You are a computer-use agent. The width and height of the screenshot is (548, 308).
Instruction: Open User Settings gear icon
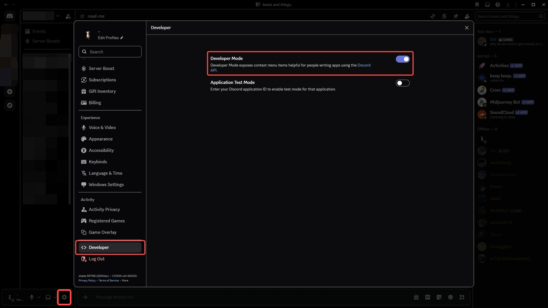[x=64, y=297]
